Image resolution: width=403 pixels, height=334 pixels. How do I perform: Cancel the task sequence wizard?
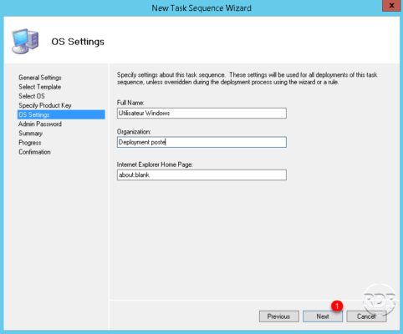tap(366, 316)
